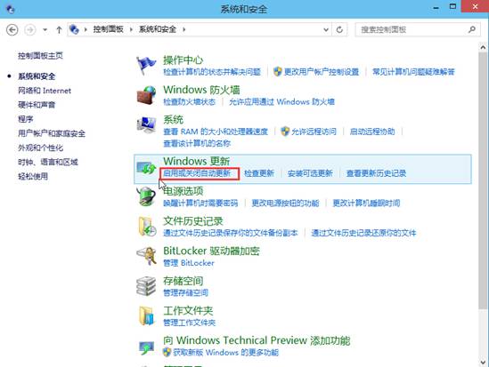Select 硬件和声音 in the sidebar
The width and height of the screenshot is (489, 367).
pyautogui.click(x=37, y=105)
